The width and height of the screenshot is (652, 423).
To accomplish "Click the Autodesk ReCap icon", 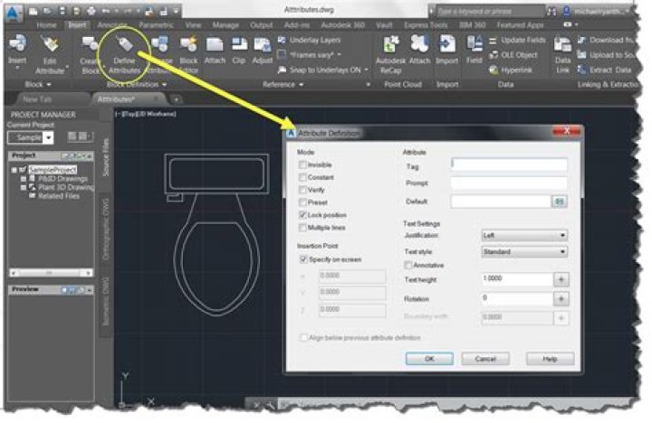I will pos(390,44).
